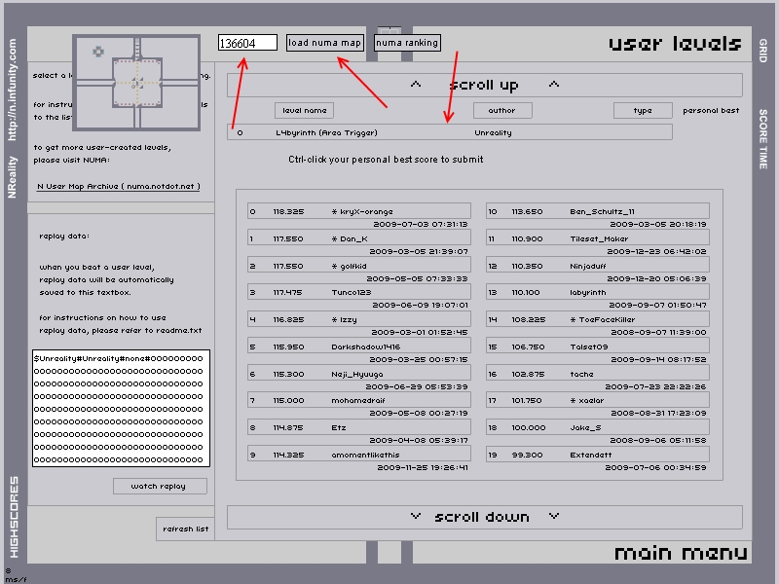779x584 pixels.
Task: Open the HIGHSCORES side tab
Action: (x=14, y=517)
